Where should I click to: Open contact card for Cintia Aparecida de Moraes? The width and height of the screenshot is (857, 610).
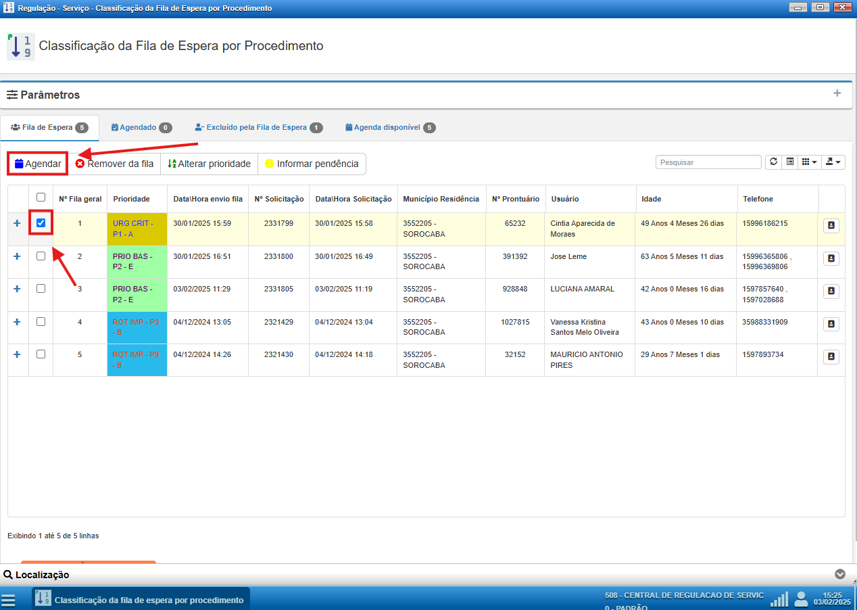pyautogui.click(x=831, y=225)
